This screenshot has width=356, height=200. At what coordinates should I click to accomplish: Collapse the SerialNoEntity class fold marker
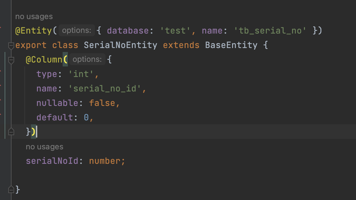coord(11,45)
